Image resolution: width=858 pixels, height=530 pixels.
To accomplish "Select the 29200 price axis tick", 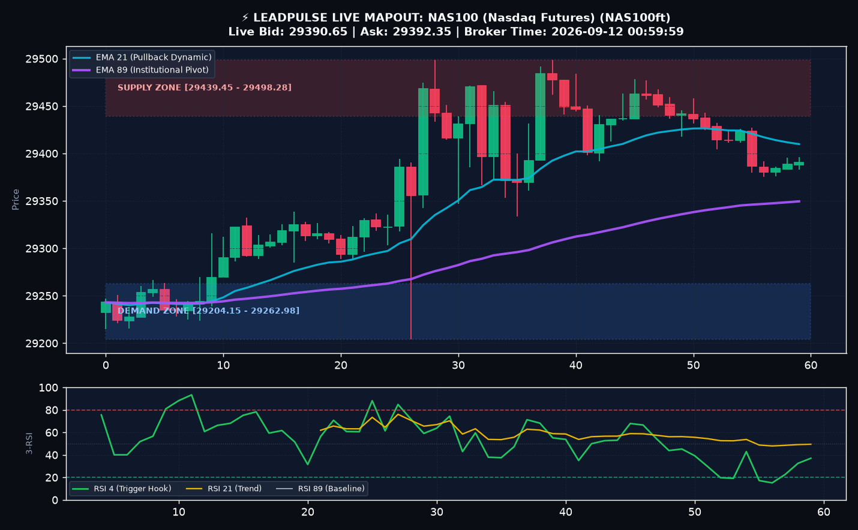I will tap(42, 344).
